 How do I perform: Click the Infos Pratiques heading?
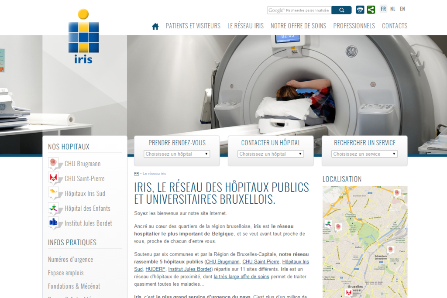(72, 243)
